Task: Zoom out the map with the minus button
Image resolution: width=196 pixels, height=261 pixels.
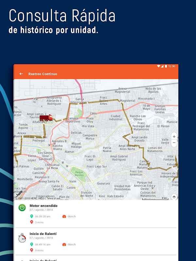Action: click(174, 143)
